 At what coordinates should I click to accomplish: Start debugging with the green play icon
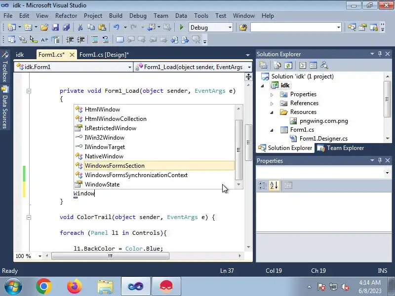pyautogui.click(x=181, y=27)
